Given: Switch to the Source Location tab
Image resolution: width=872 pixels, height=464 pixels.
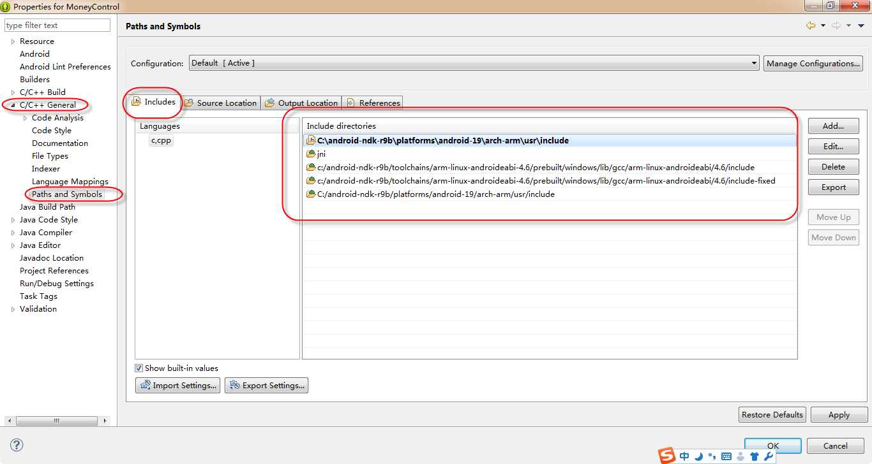Looking at the screenshot, I should point(220,103).
